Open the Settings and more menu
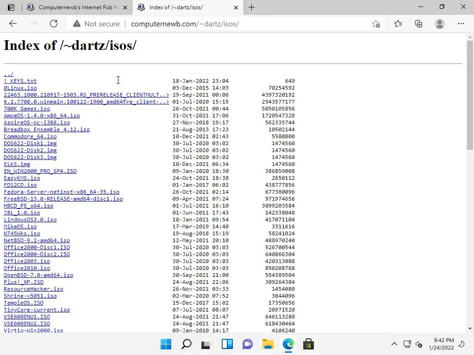 click(461, 24)
